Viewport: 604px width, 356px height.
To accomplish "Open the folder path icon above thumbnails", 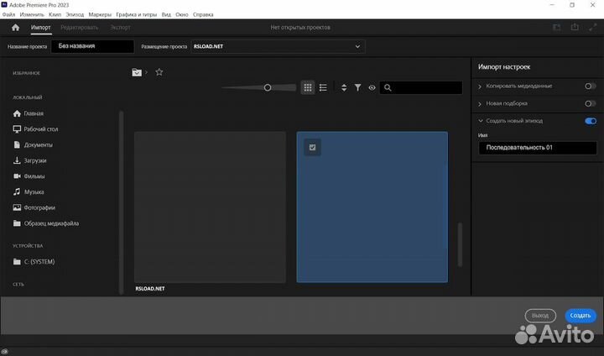I will pyautogui.click(x=137, y=72).
